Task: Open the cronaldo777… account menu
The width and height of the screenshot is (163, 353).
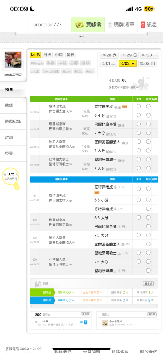Action: pyautogui.click(x=50, y=25)
